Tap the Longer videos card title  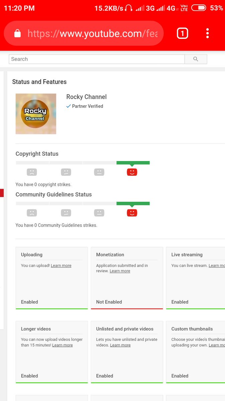(36, 329)
